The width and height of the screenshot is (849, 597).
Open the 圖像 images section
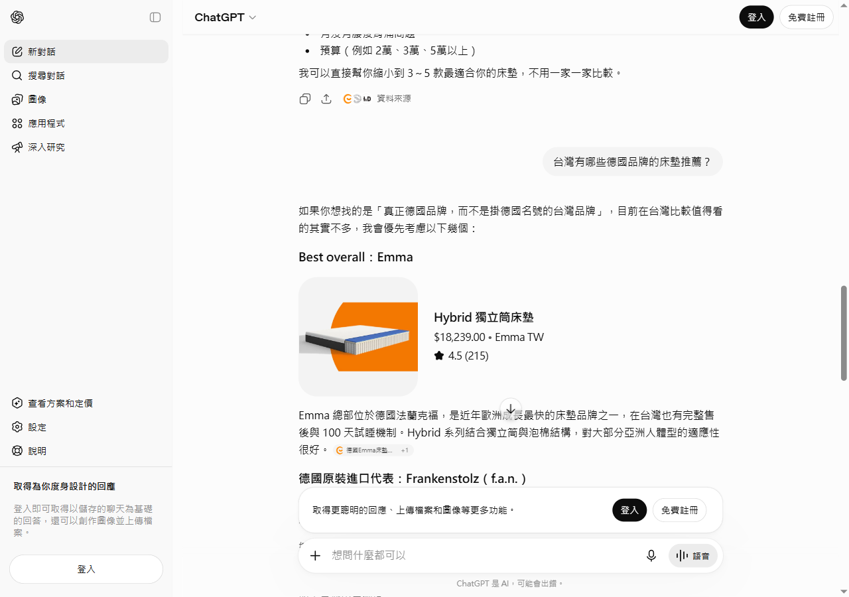tap(86, 99)
